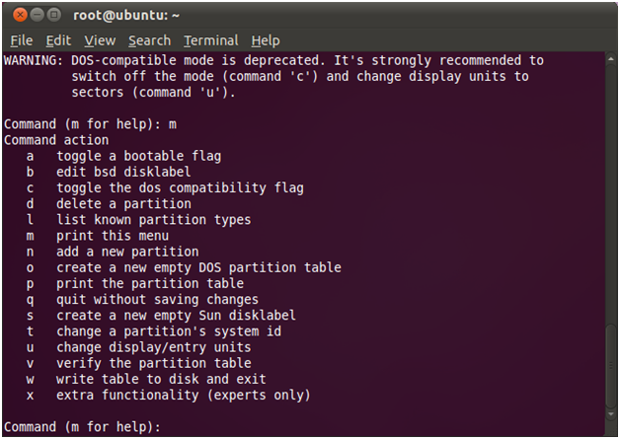Image resolution: width=620 pixels, height=439 pixels.
Task: Open the Terminal menu
Action: point(210,40)
